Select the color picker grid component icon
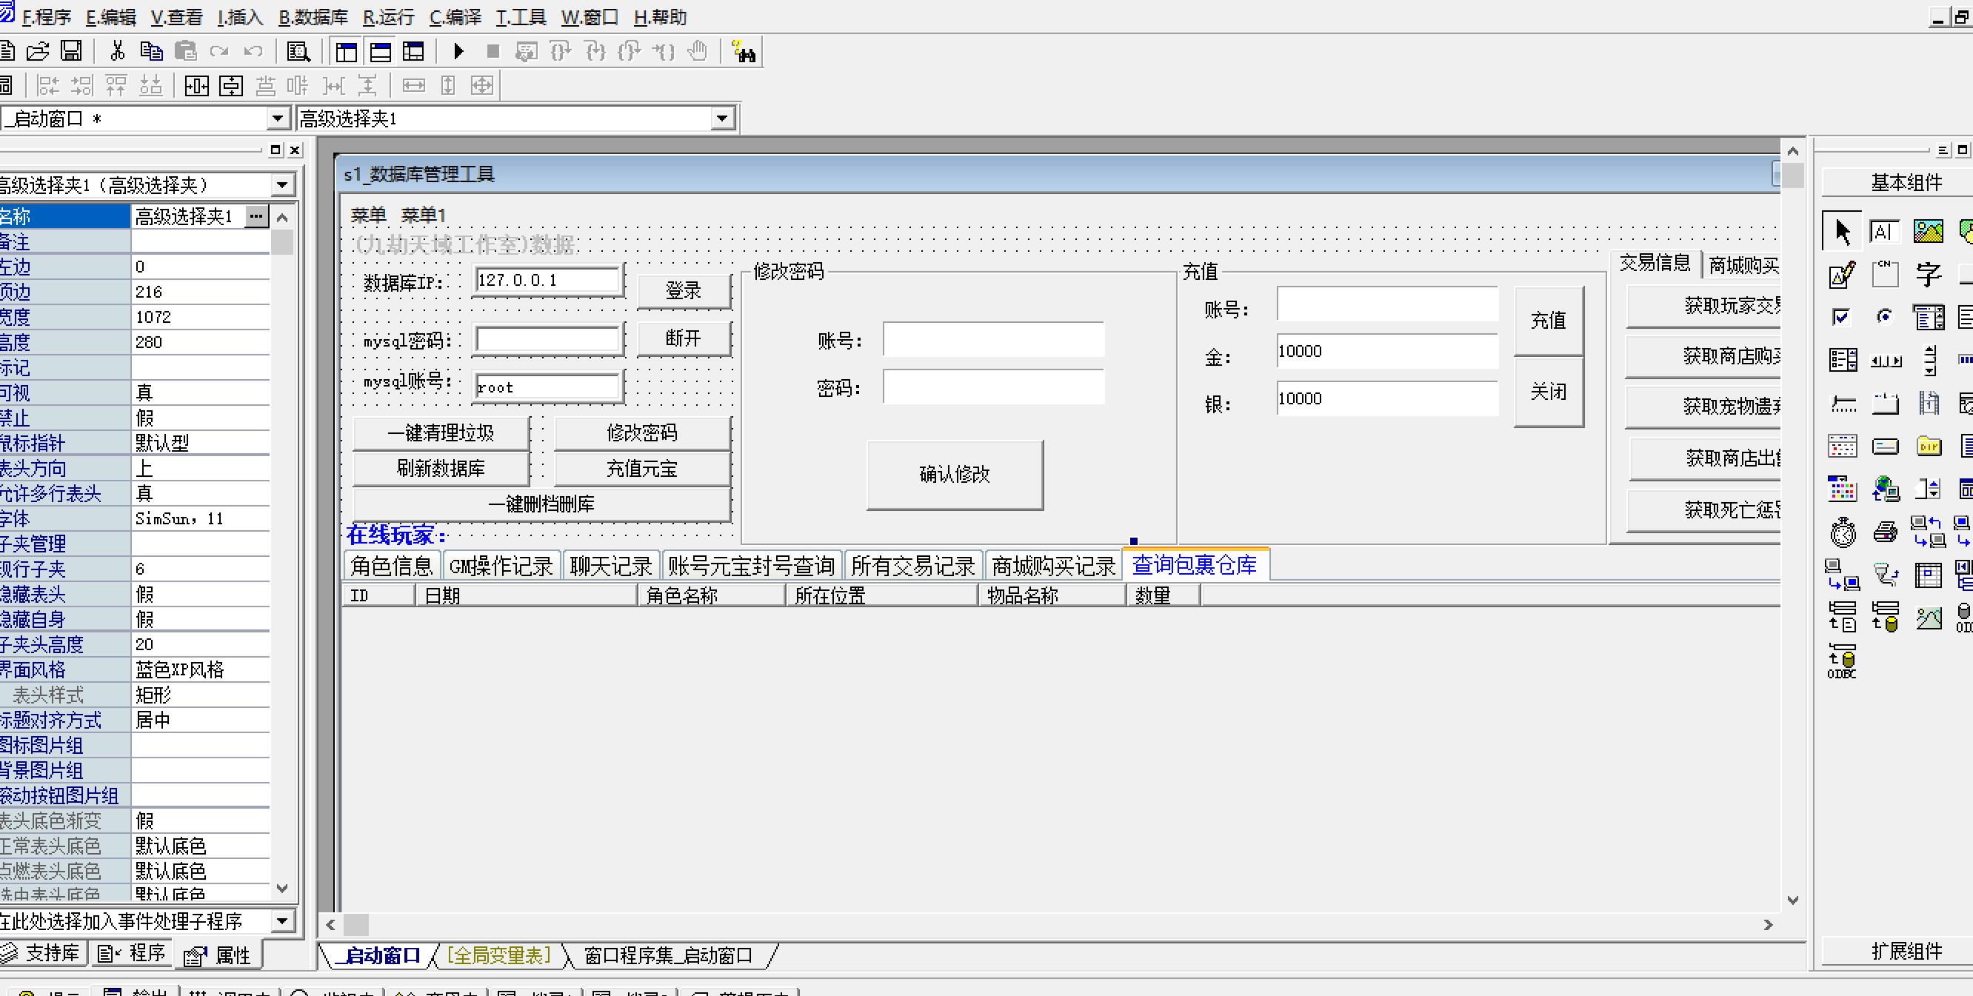Image resolution: width=1973 pixels, height=996 pixels. [x=1842, y=489]
